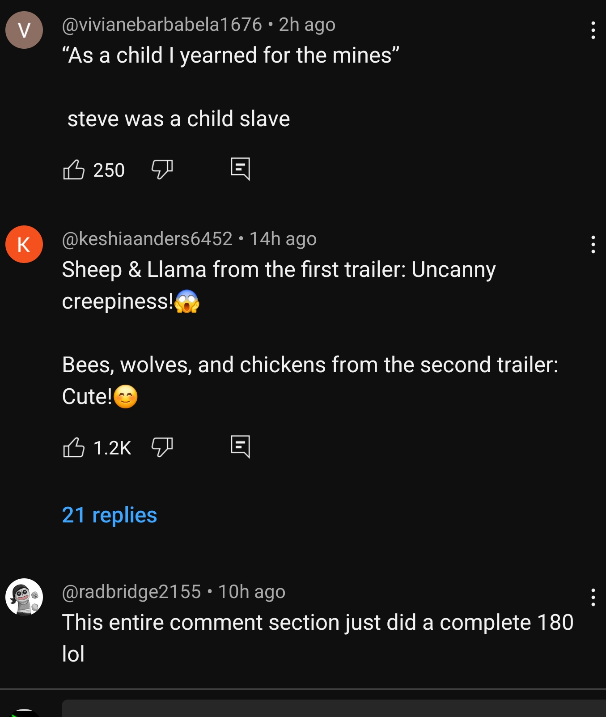Viewport: 606px width, 717px height.
Task: Open radbridge2155 profile picture
Action: click(24, 597)
